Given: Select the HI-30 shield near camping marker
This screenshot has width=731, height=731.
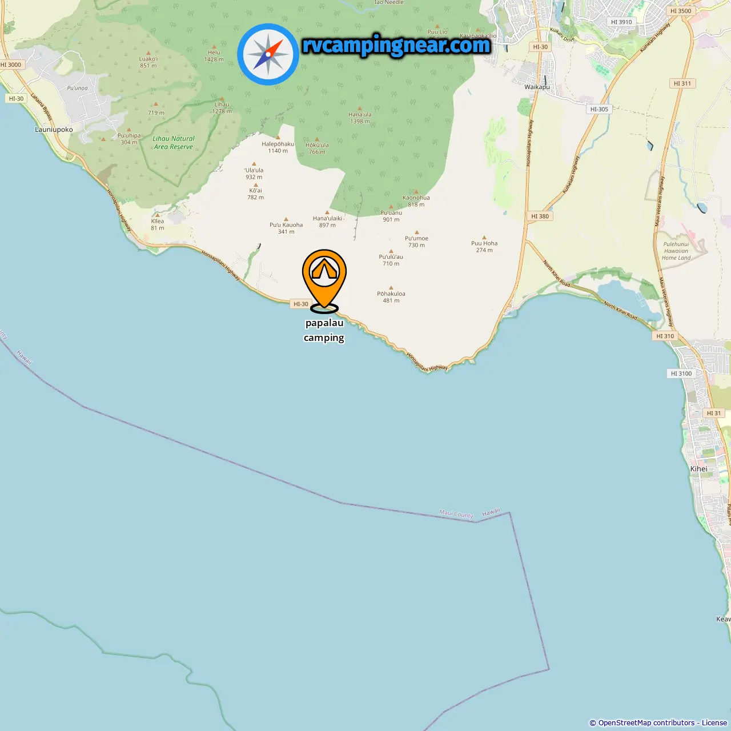Looking at the screenshot, I should 301,304.
